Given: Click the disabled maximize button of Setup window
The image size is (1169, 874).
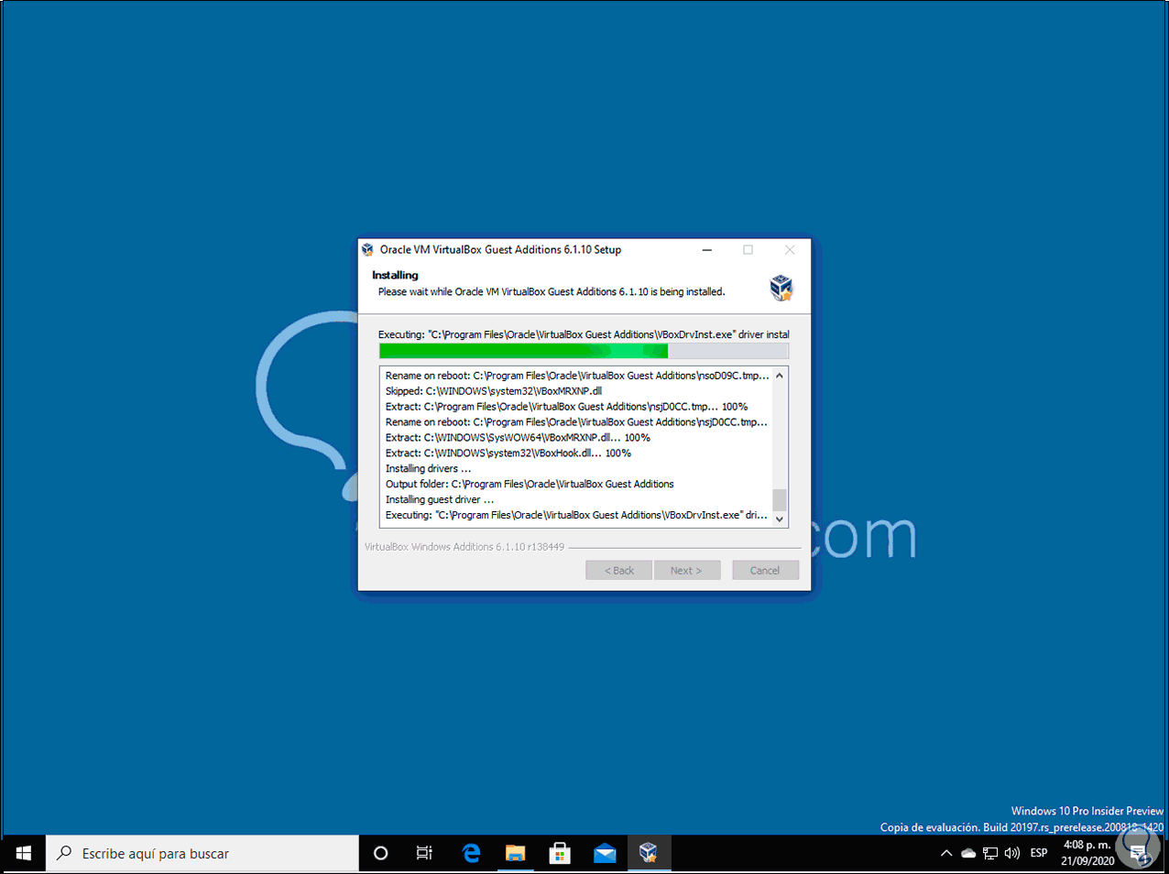Looking at the screenshot, I should coord(748,249).
